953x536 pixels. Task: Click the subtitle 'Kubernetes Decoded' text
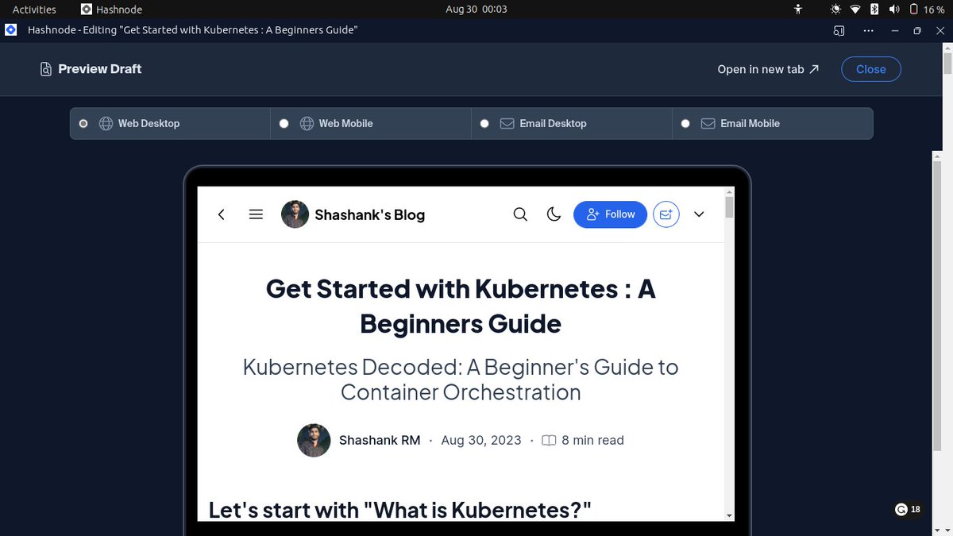(x=461, y=380)
